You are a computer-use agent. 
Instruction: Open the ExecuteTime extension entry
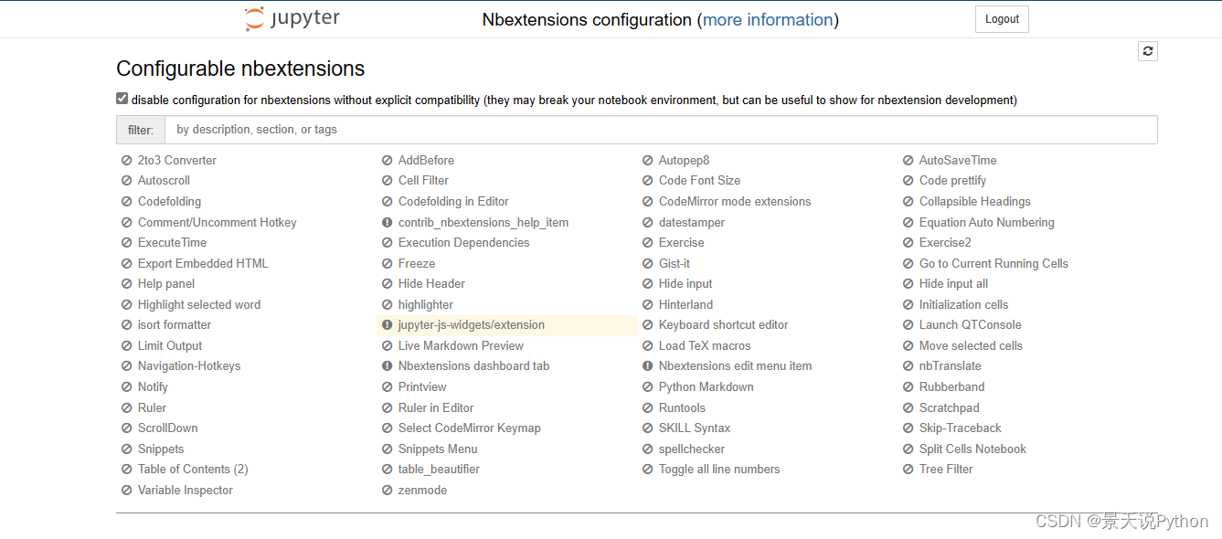tap(172, 243)
